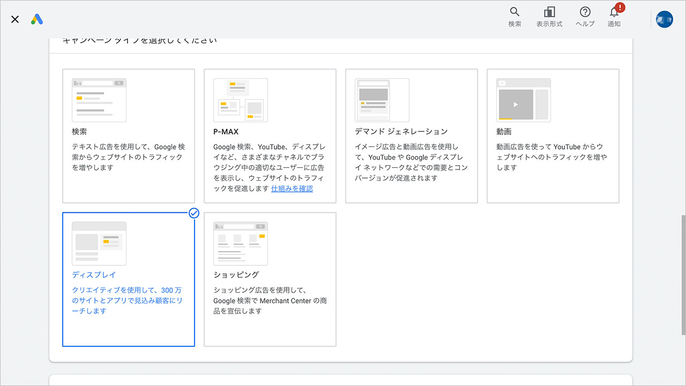Select the 検索 campaign type
The image size is (686, 386).
point(128,136)
